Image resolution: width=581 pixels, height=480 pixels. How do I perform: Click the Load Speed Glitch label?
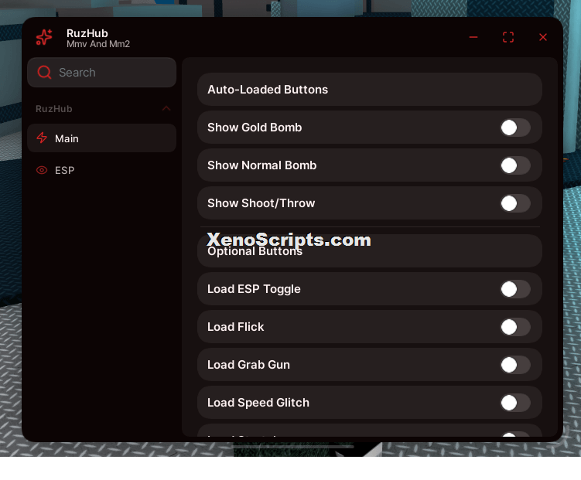(258, 403)
